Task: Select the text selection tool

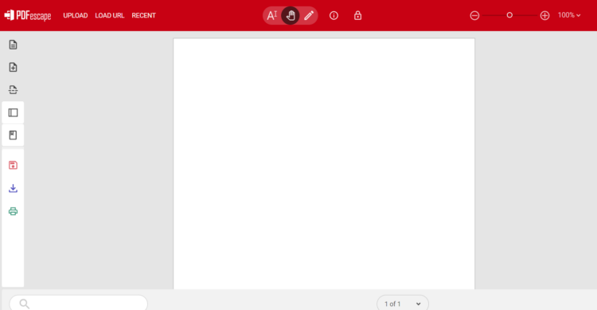Action: pyautogui.click(x=272, y=16)
